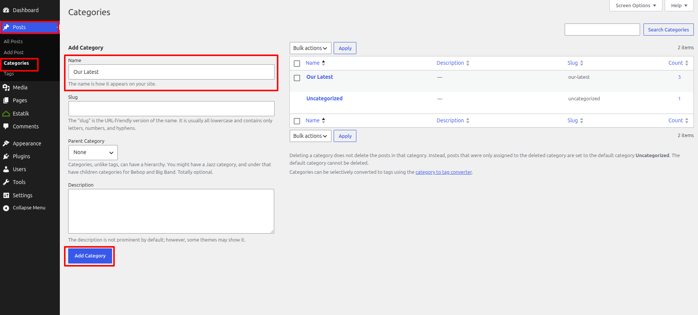Open the Uncategorized category link
Viewport: 698px width, 315px height.
tap(325, 98)
